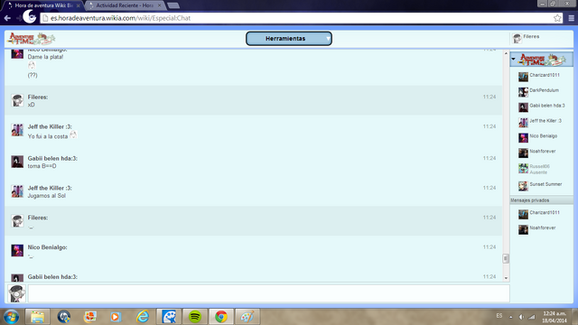Click the emoticon after Yo fui a la costa
Viewport: 578px width, 325px height.
click(x=73, y=135)
